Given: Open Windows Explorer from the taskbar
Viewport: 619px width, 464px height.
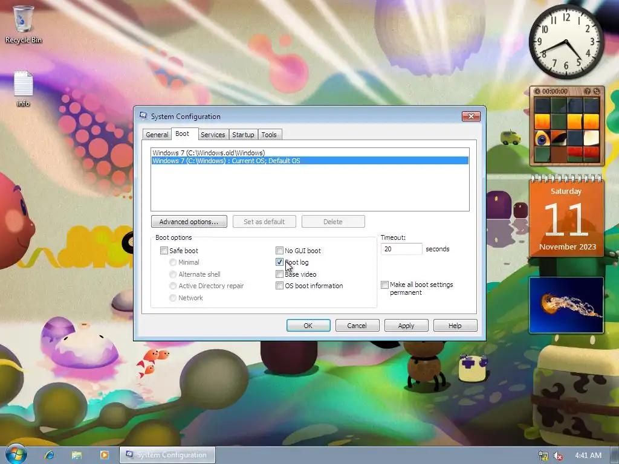Looking at the screenshot, I should [x=77, y=455].
